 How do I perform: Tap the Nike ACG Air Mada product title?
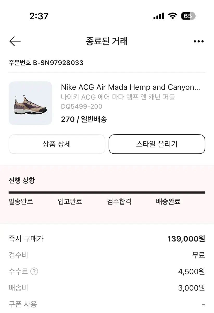click(x=130, y=87)
